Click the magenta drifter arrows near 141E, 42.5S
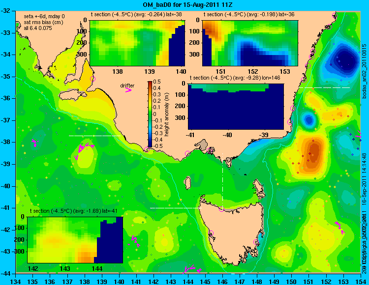Screen dimensions: 369x285 pos(135,241)
